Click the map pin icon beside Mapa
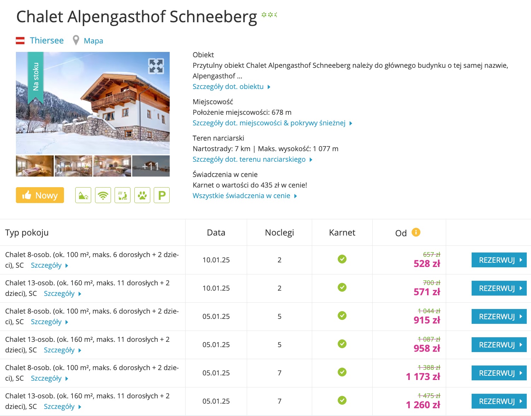The width and height of the screenshot is (531, 416). click(x=76, y=40)
